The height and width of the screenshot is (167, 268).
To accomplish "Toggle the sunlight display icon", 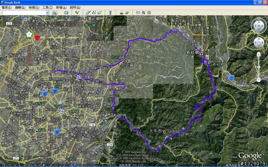I will (121, 13).
